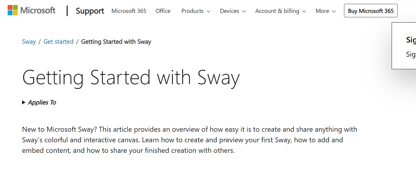Expand the Applies To section label
416x176 pixels.
[42, 102]
